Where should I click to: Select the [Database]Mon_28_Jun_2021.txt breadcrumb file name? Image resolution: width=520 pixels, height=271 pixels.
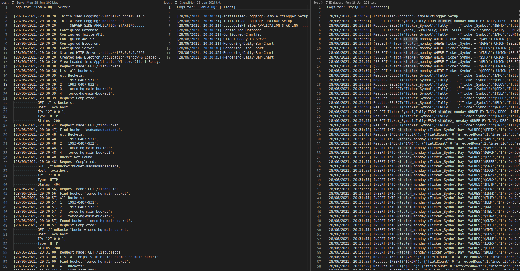point(352,3)
